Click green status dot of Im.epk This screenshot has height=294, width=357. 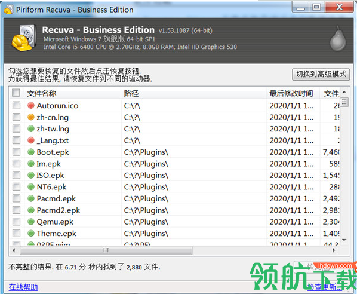[31, 163]
